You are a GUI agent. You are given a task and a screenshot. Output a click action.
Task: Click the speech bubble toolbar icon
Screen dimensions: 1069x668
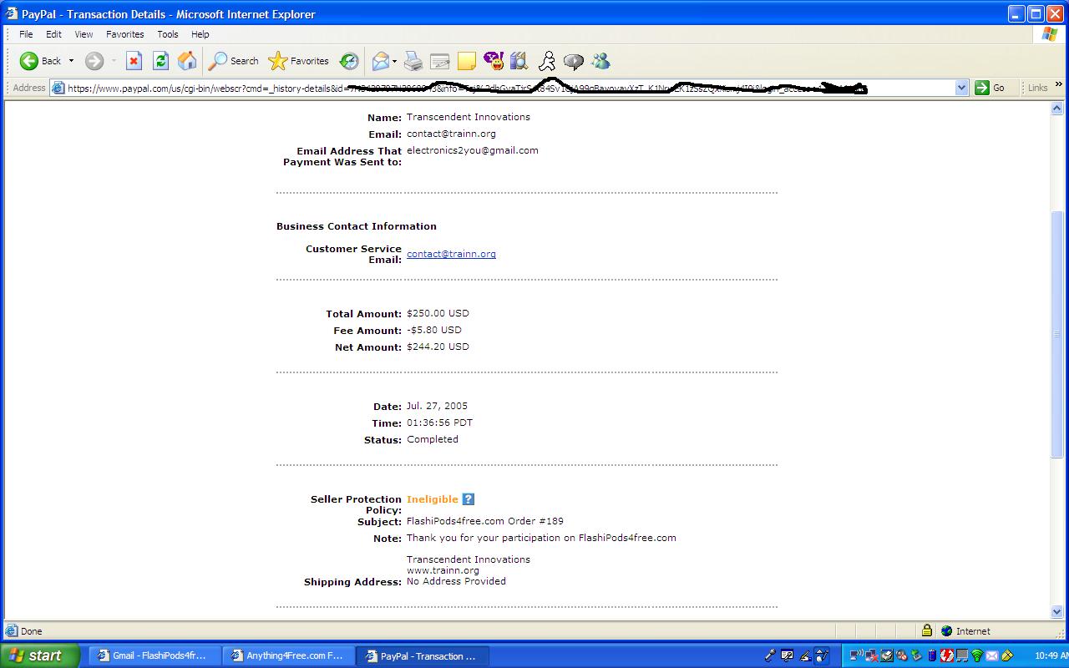tap(574, 61)
